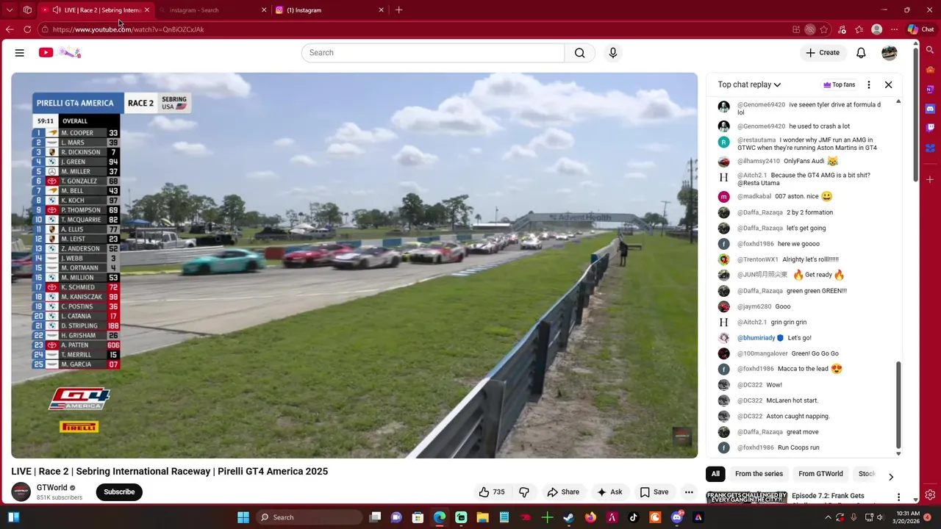The width and height of the screenshot is (941, 529).
Task: Click the Ask button
Action: (x=610, y=492)
